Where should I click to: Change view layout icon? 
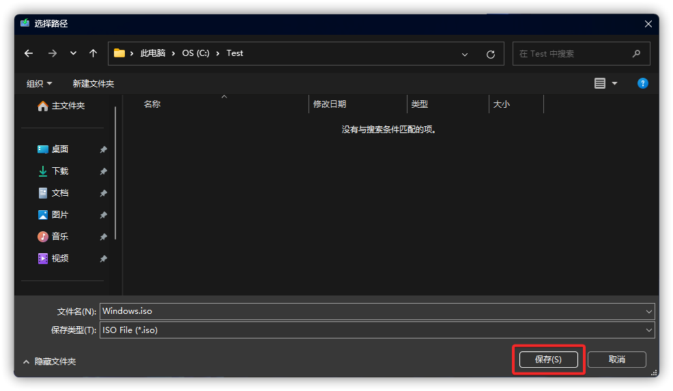[600, 83]
